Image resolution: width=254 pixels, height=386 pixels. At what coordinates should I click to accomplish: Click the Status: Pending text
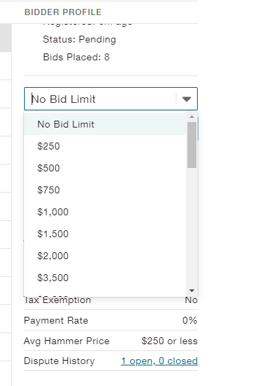pyautogui.click(x=80, y=39)
